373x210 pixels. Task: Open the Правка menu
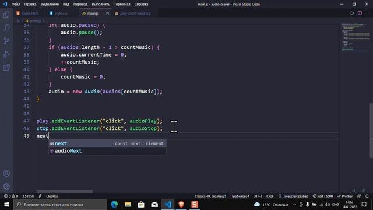coord(30,4)
